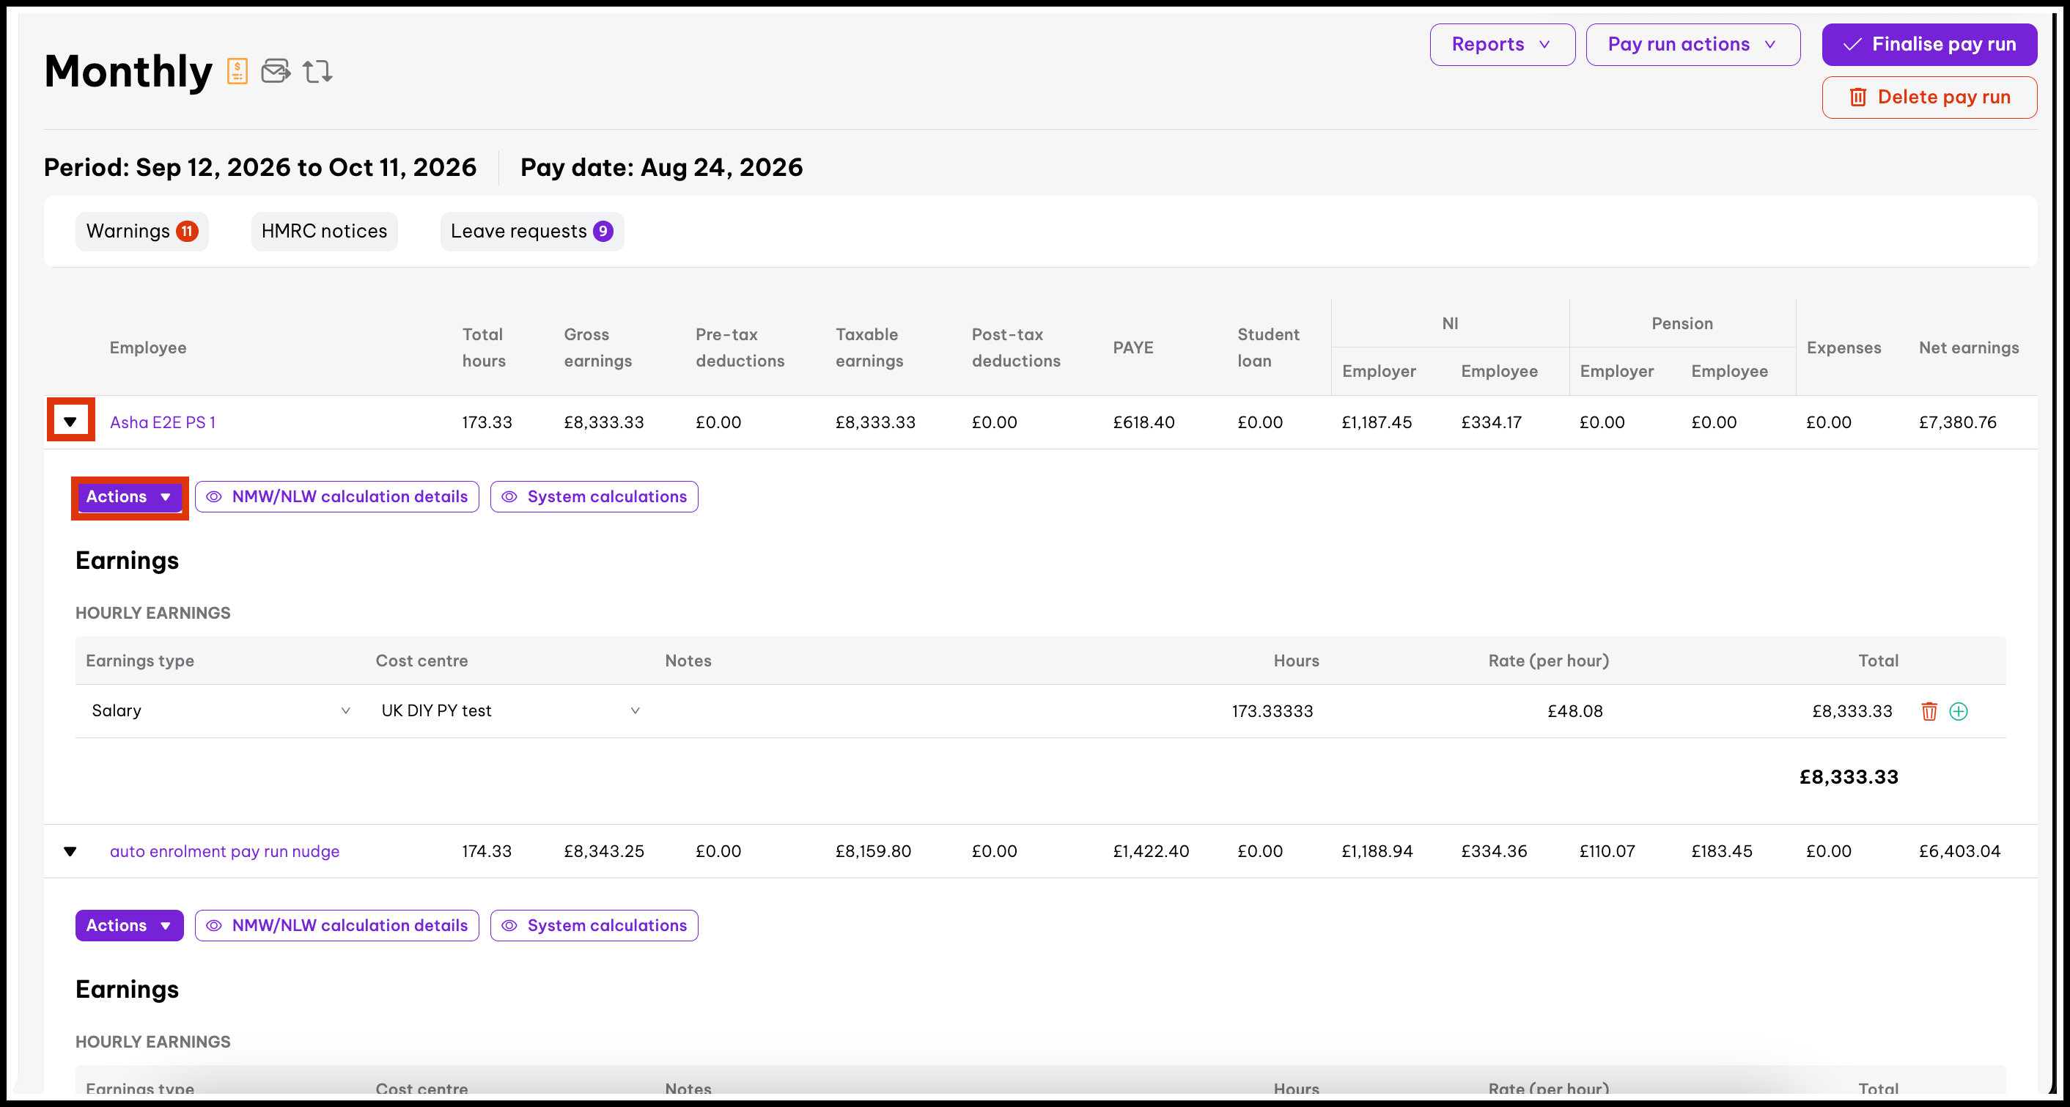
Task: Delete the Salary earnings line
Action: (1929, 710)
